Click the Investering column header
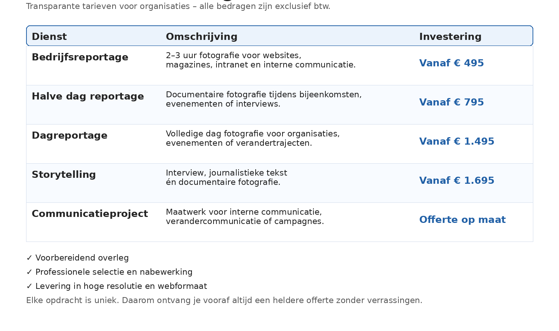The image size is (559, 331). click(x=450, y=37)
